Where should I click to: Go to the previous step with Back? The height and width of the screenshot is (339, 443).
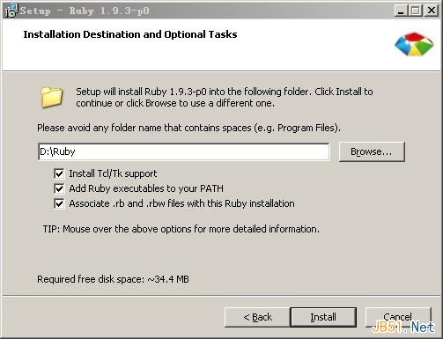[x=257, y=317]
